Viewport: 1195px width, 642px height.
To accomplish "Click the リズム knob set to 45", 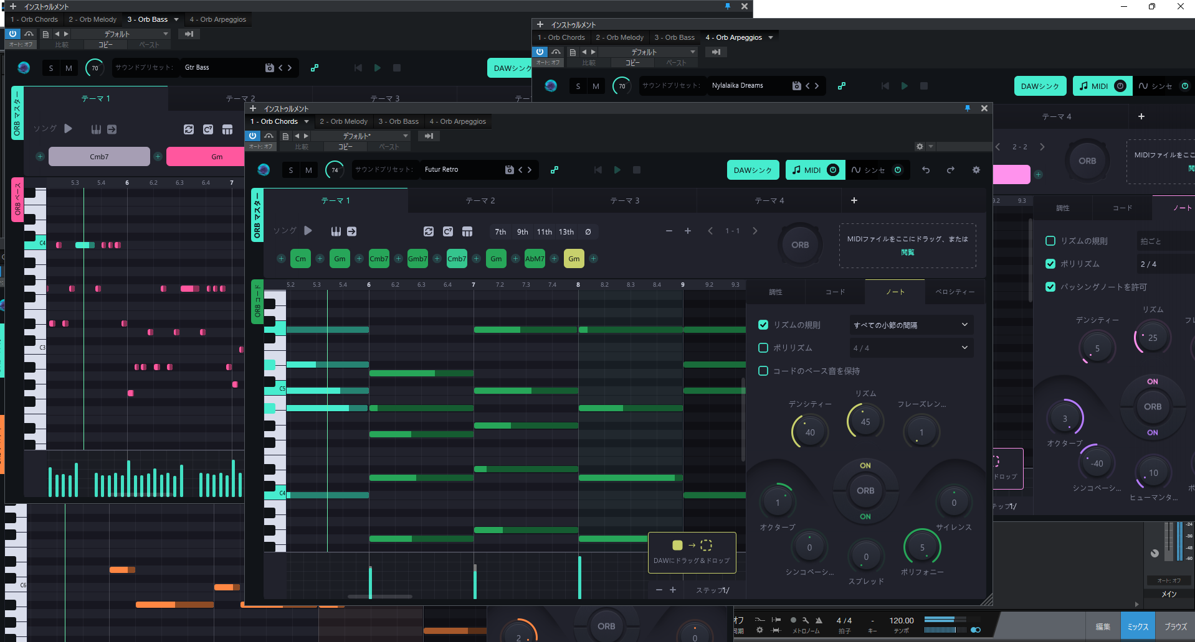I will (x=864, y=421).
